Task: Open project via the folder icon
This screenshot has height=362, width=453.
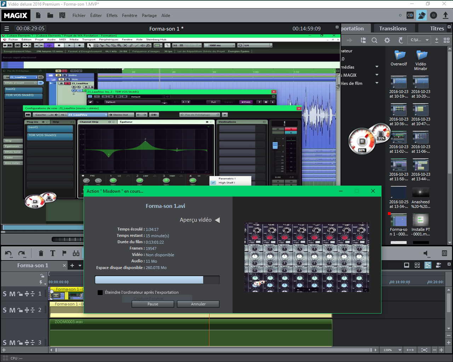Action: point(50,15)
